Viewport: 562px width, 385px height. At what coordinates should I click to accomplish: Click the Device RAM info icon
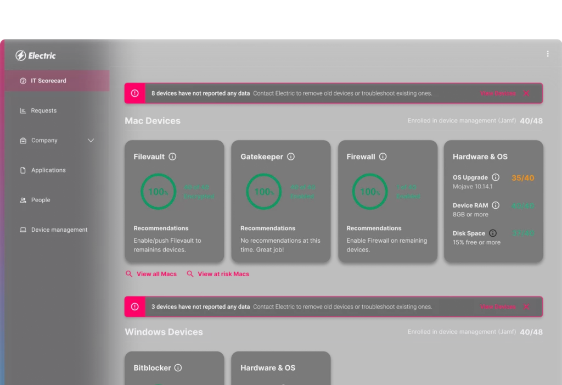[496, 205]
